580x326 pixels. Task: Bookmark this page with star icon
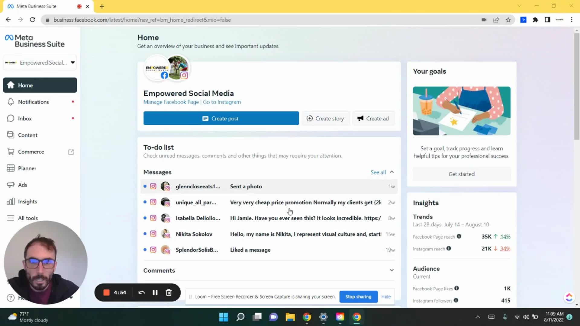pos(508,20)
